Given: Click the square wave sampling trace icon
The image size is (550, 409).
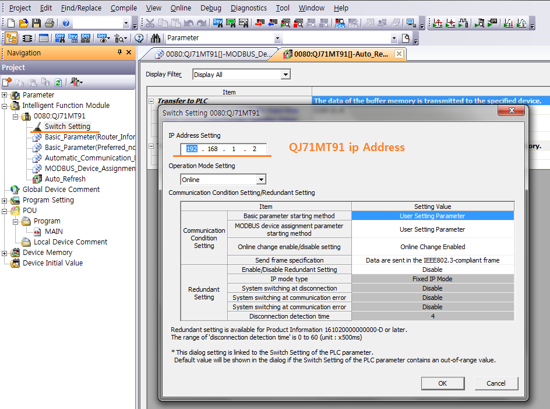Looking at the screenshot, I should 463,23.
